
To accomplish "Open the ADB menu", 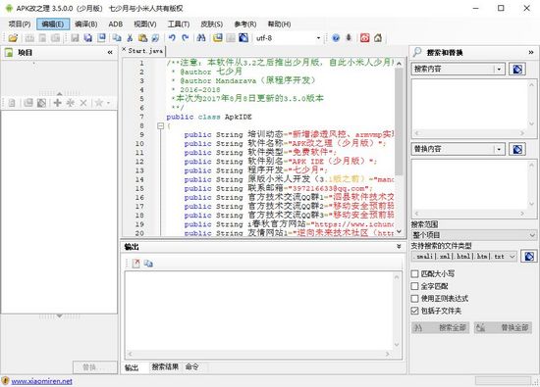I will tap(116, 24).
